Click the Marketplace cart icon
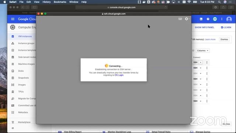This screenshot has height=133, width=236. 13,122
